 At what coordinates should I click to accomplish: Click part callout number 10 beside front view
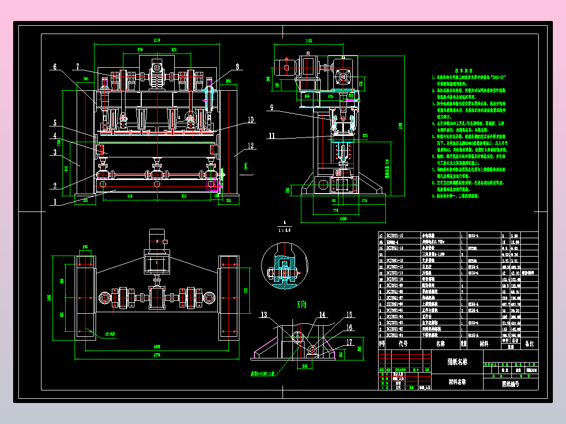251,120
